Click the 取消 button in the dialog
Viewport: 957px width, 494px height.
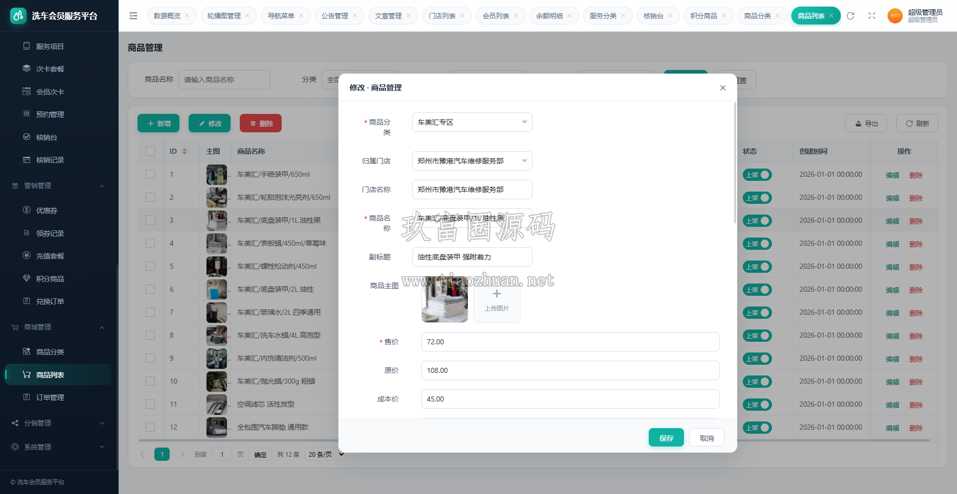coord(707,438)
